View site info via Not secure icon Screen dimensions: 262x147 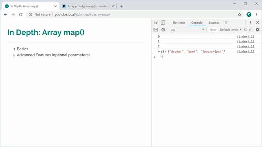point(30,15)
